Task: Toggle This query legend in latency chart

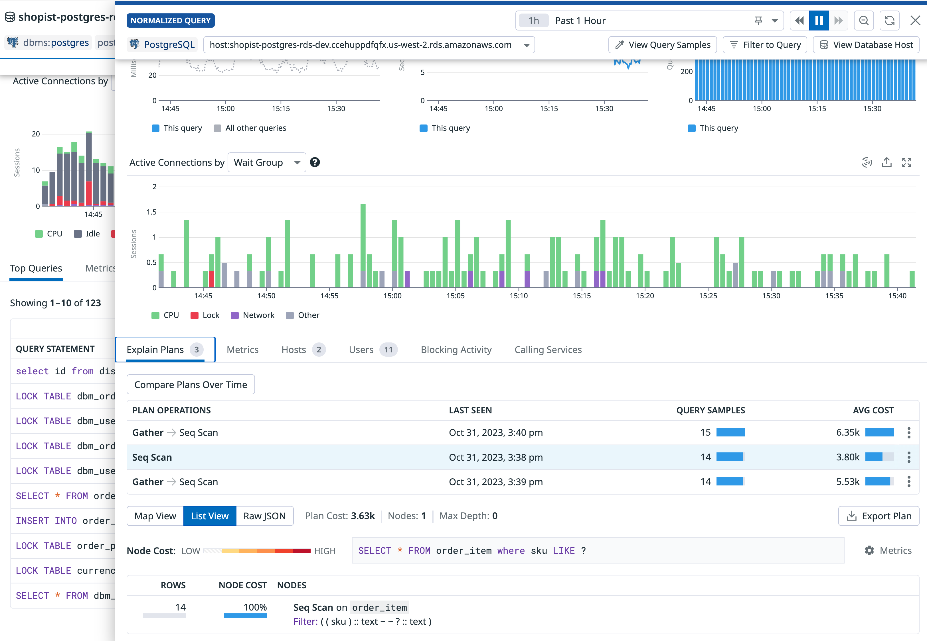Action: (x=177, y=128)
